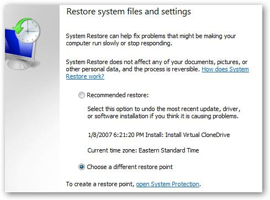
Task: Click the "Recommended restore:" label text
Action: coord(118,95)
